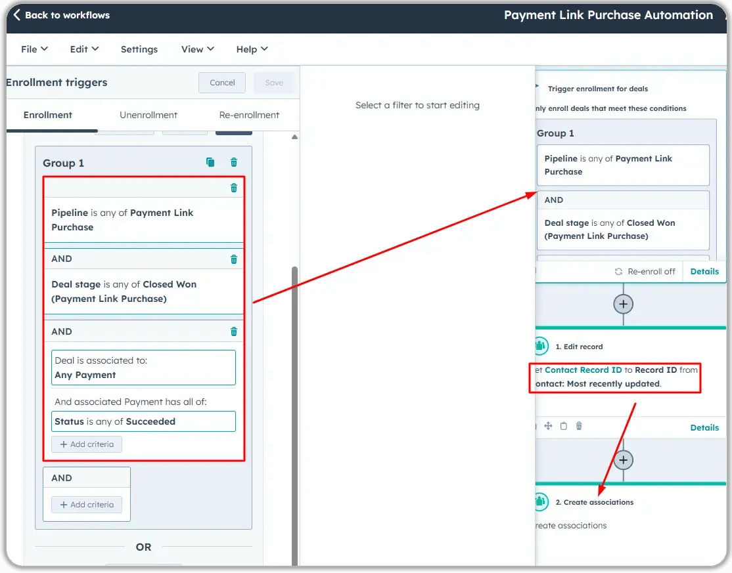Delete the Pipeline filter via trash icon
732x573 pixels.
point(233,187)
